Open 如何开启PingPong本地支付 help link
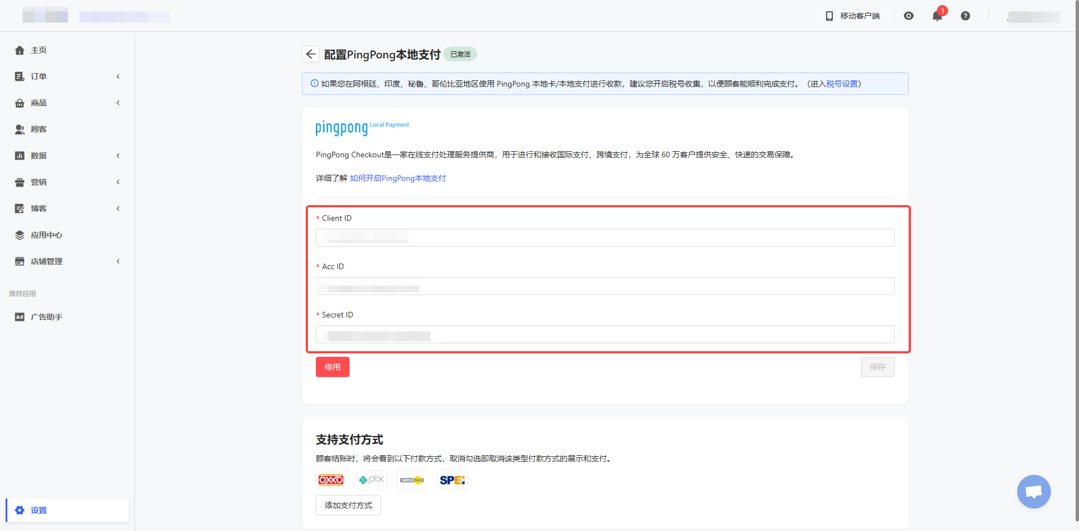1079x531 pixels. (398, 178)
